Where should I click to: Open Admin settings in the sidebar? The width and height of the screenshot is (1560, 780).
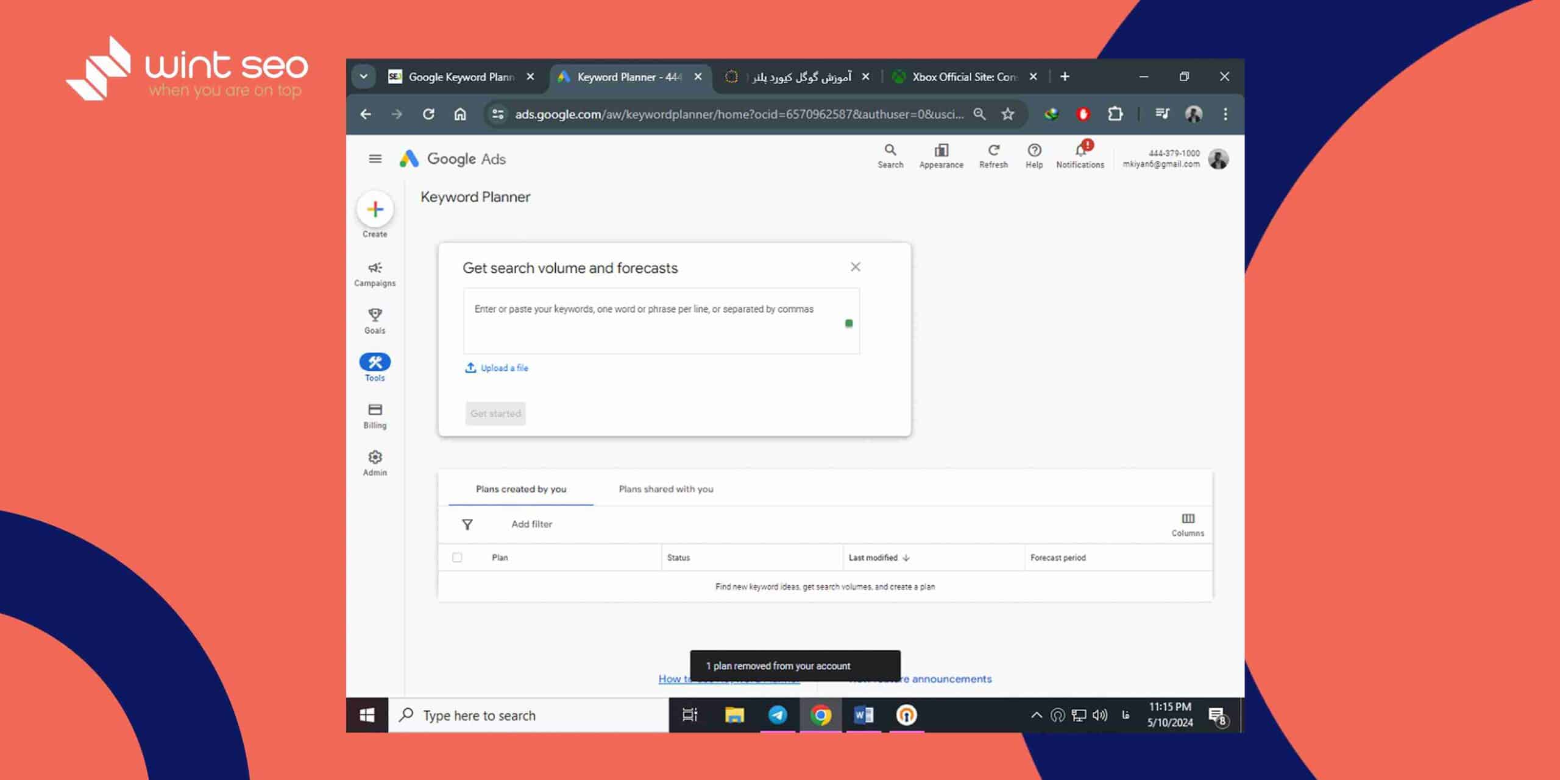[375, 464]
